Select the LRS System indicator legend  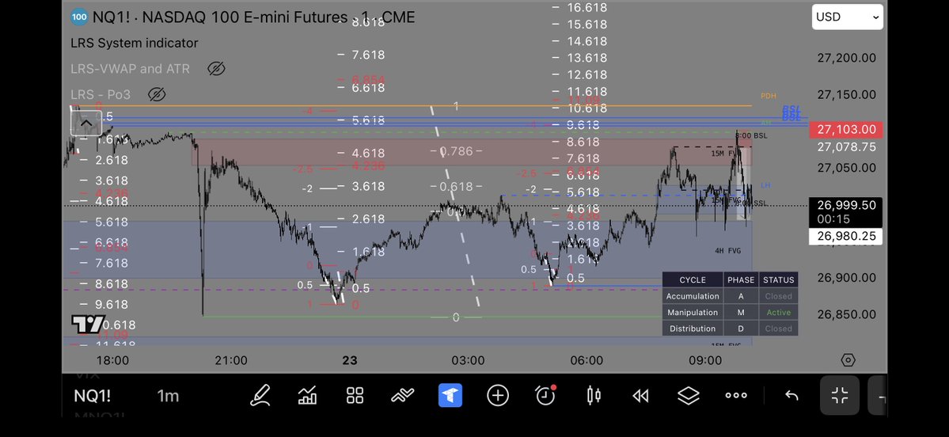click(x=135, y=43)
